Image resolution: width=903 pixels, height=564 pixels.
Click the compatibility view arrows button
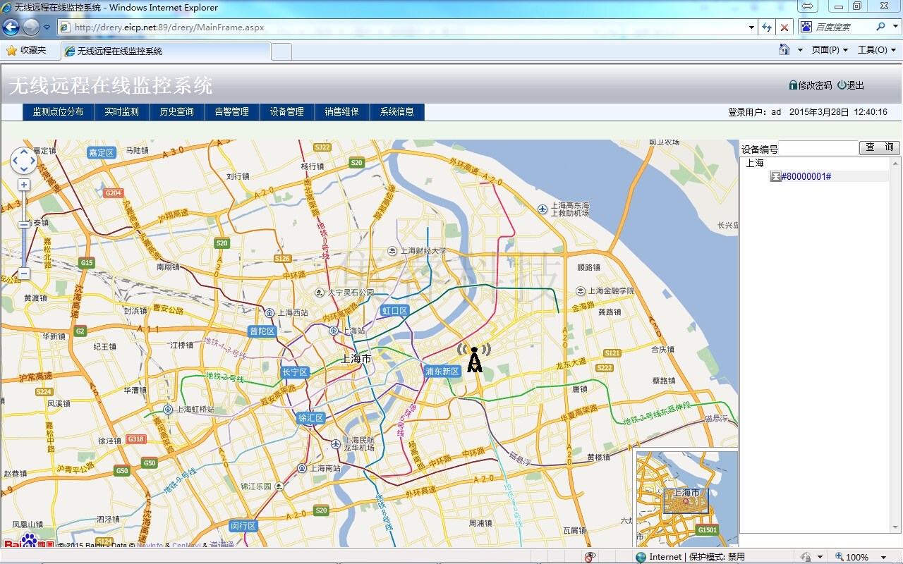[807, 6]
